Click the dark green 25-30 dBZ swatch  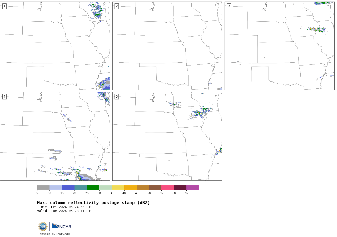pyautogui.click(x=93, y=187)
